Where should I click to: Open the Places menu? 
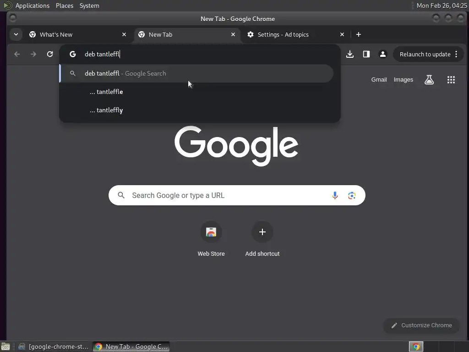coord(64,5)
